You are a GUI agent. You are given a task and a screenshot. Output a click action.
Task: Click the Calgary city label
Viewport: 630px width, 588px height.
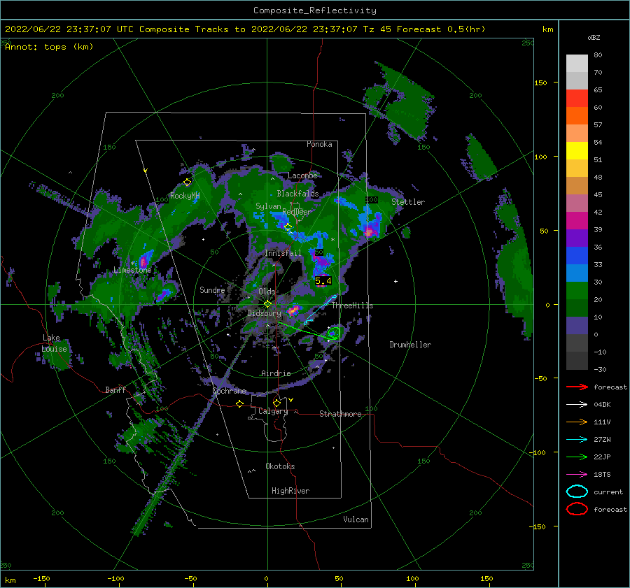[x=273, y=411]
